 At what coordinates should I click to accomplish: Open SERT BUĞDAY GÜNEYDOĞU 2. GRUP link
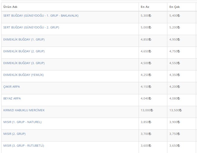click(31, 28)
